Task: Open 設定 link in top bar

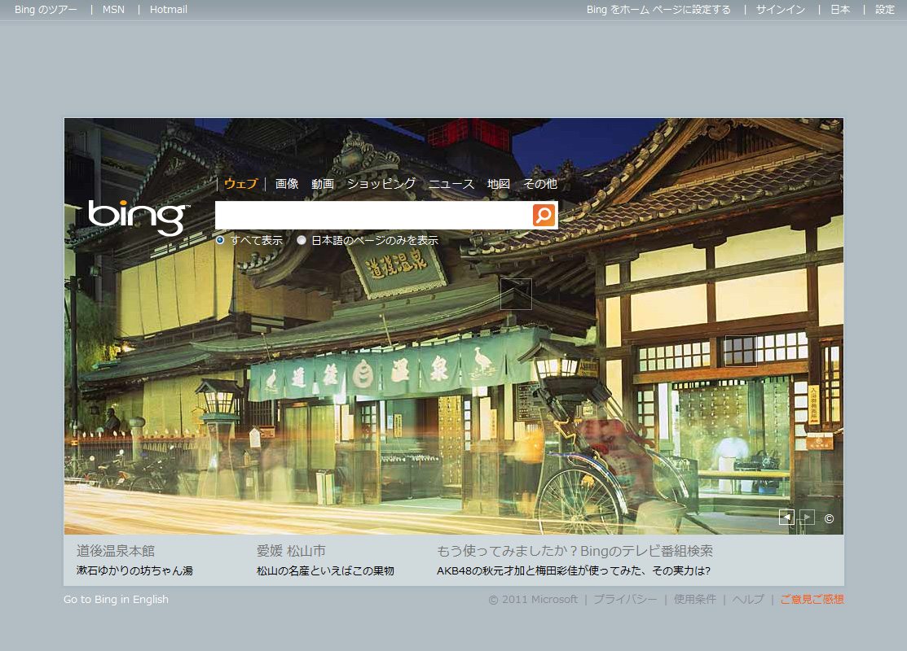Action: 885,9
